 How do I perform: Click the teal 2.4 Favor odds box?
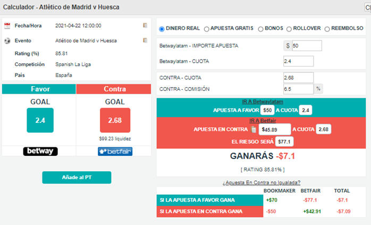point(40,120)
